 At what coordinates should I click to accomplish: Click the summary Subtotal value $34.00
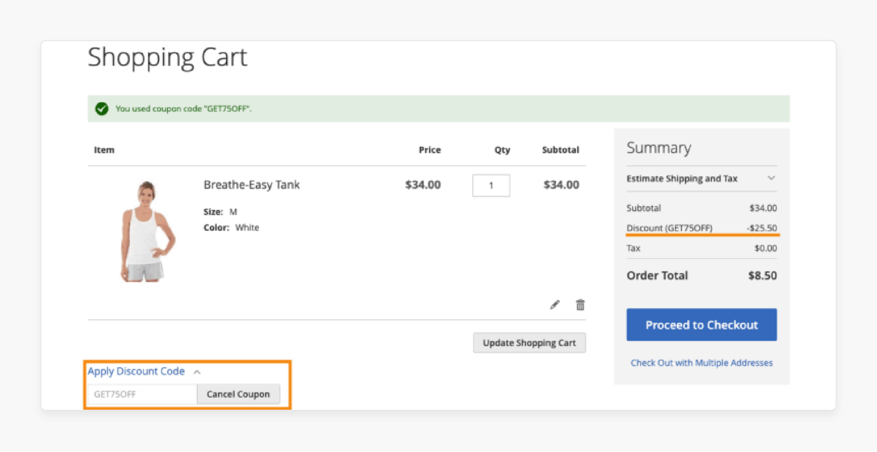[x=763, y=208]
